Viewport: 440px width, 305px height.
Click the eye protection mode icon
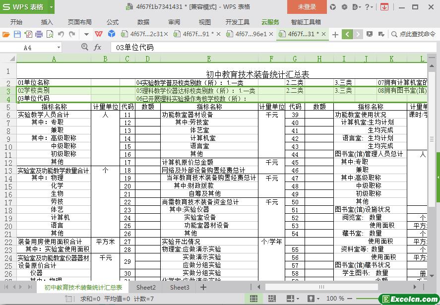coord(311,299)
